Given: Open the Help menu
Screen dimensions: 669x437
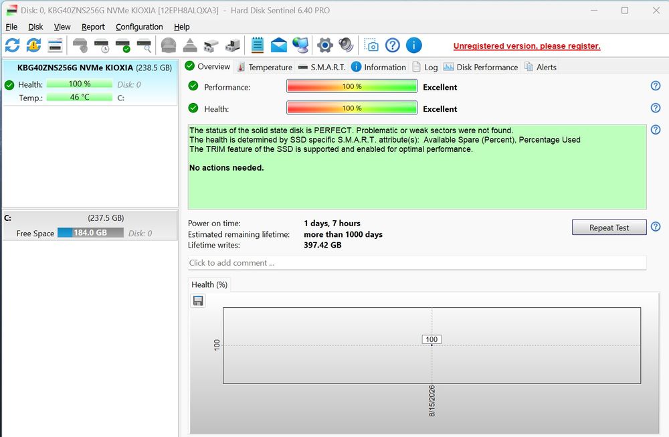Looking at the screenshot, I should (182, 27).
